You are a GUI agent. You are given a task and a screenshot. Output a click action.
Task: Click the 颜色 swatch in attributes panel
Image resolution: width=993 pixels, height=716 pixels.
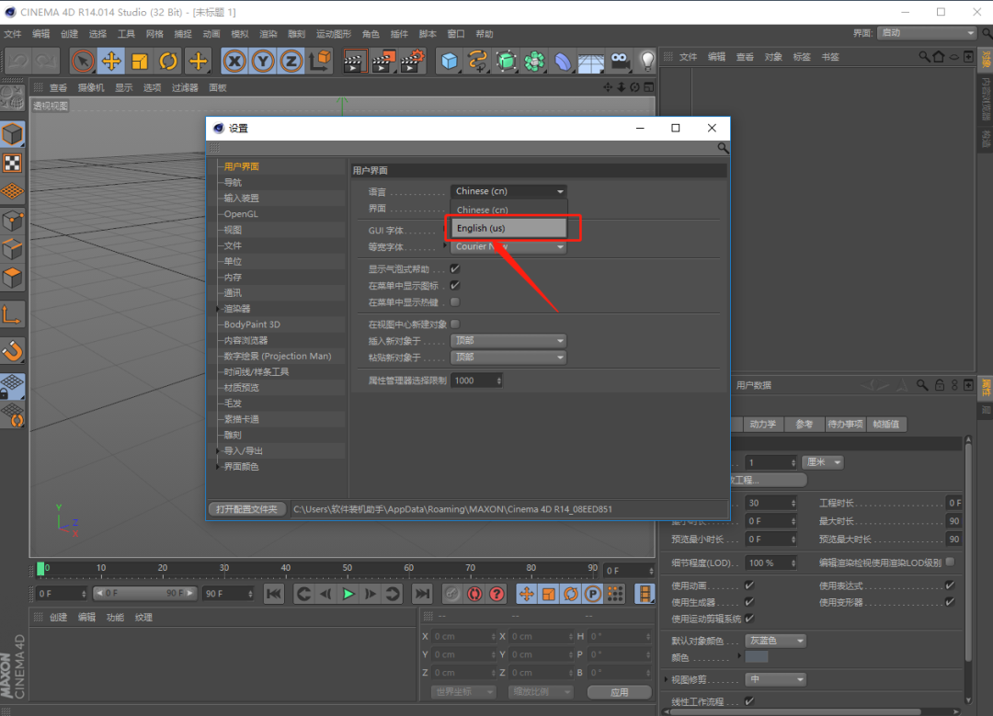(757, 657)
